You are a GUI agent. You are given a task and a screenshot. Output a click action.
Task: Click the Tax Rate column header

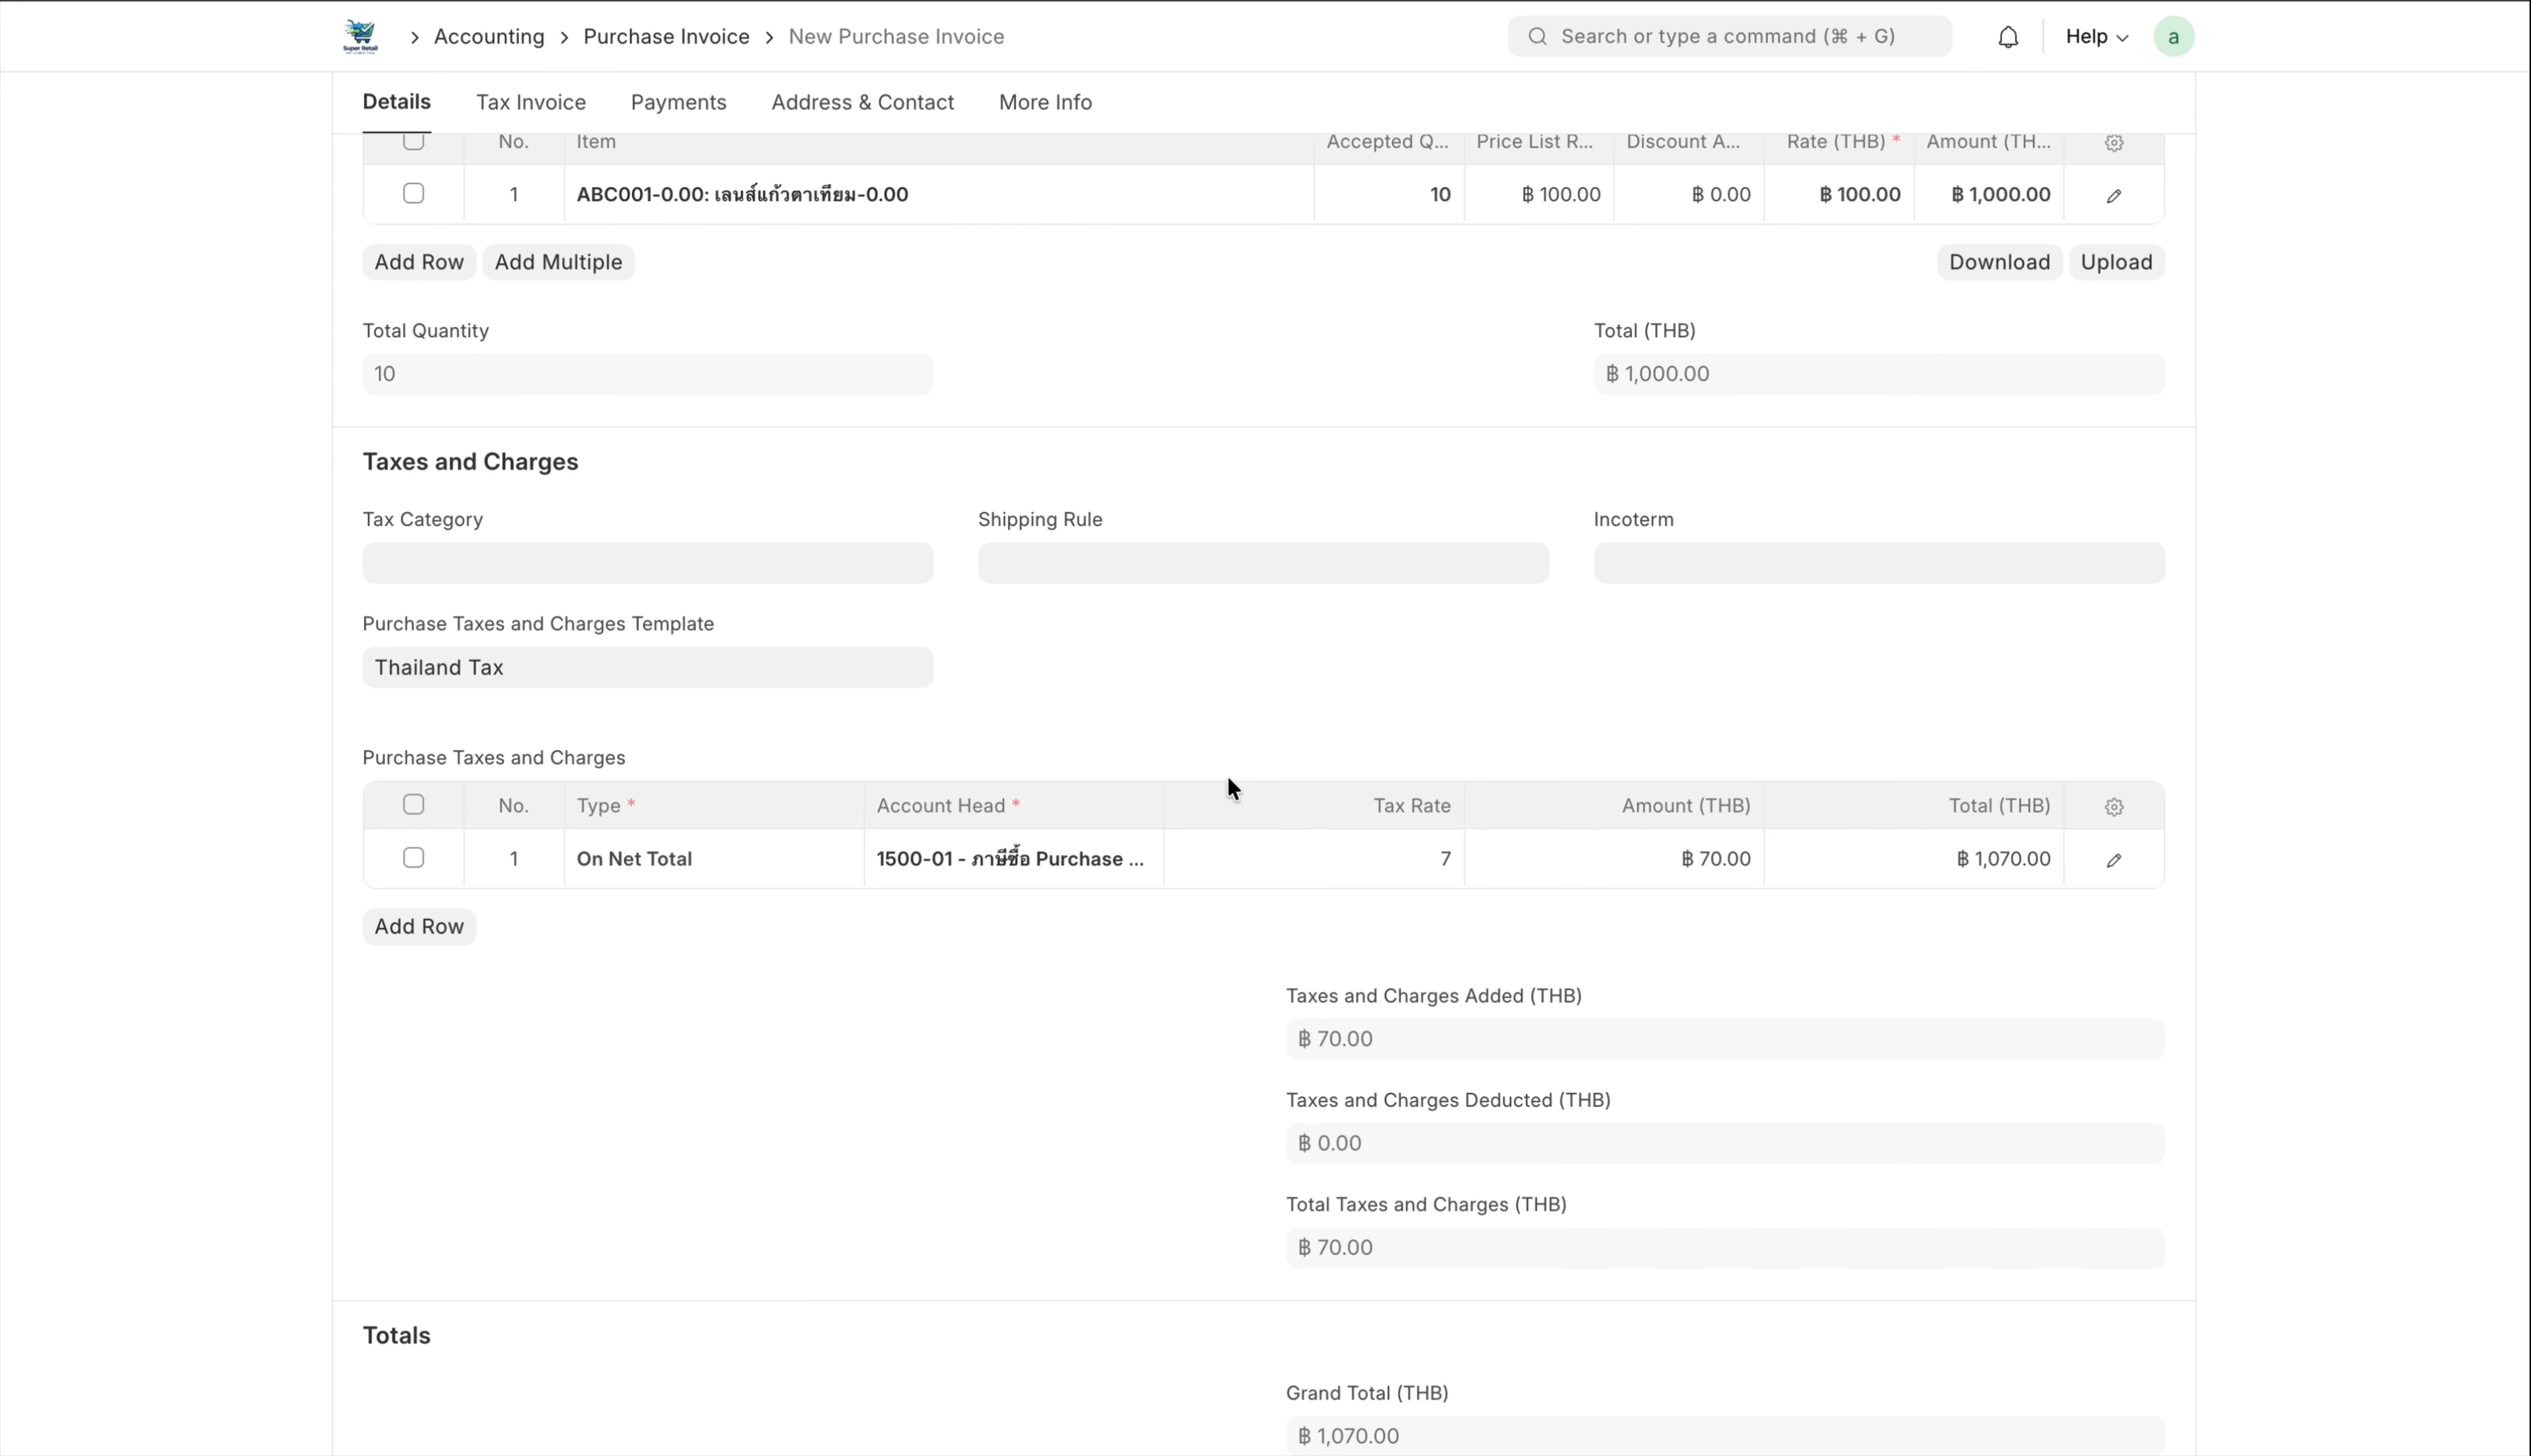click(x=1314, y=805)
